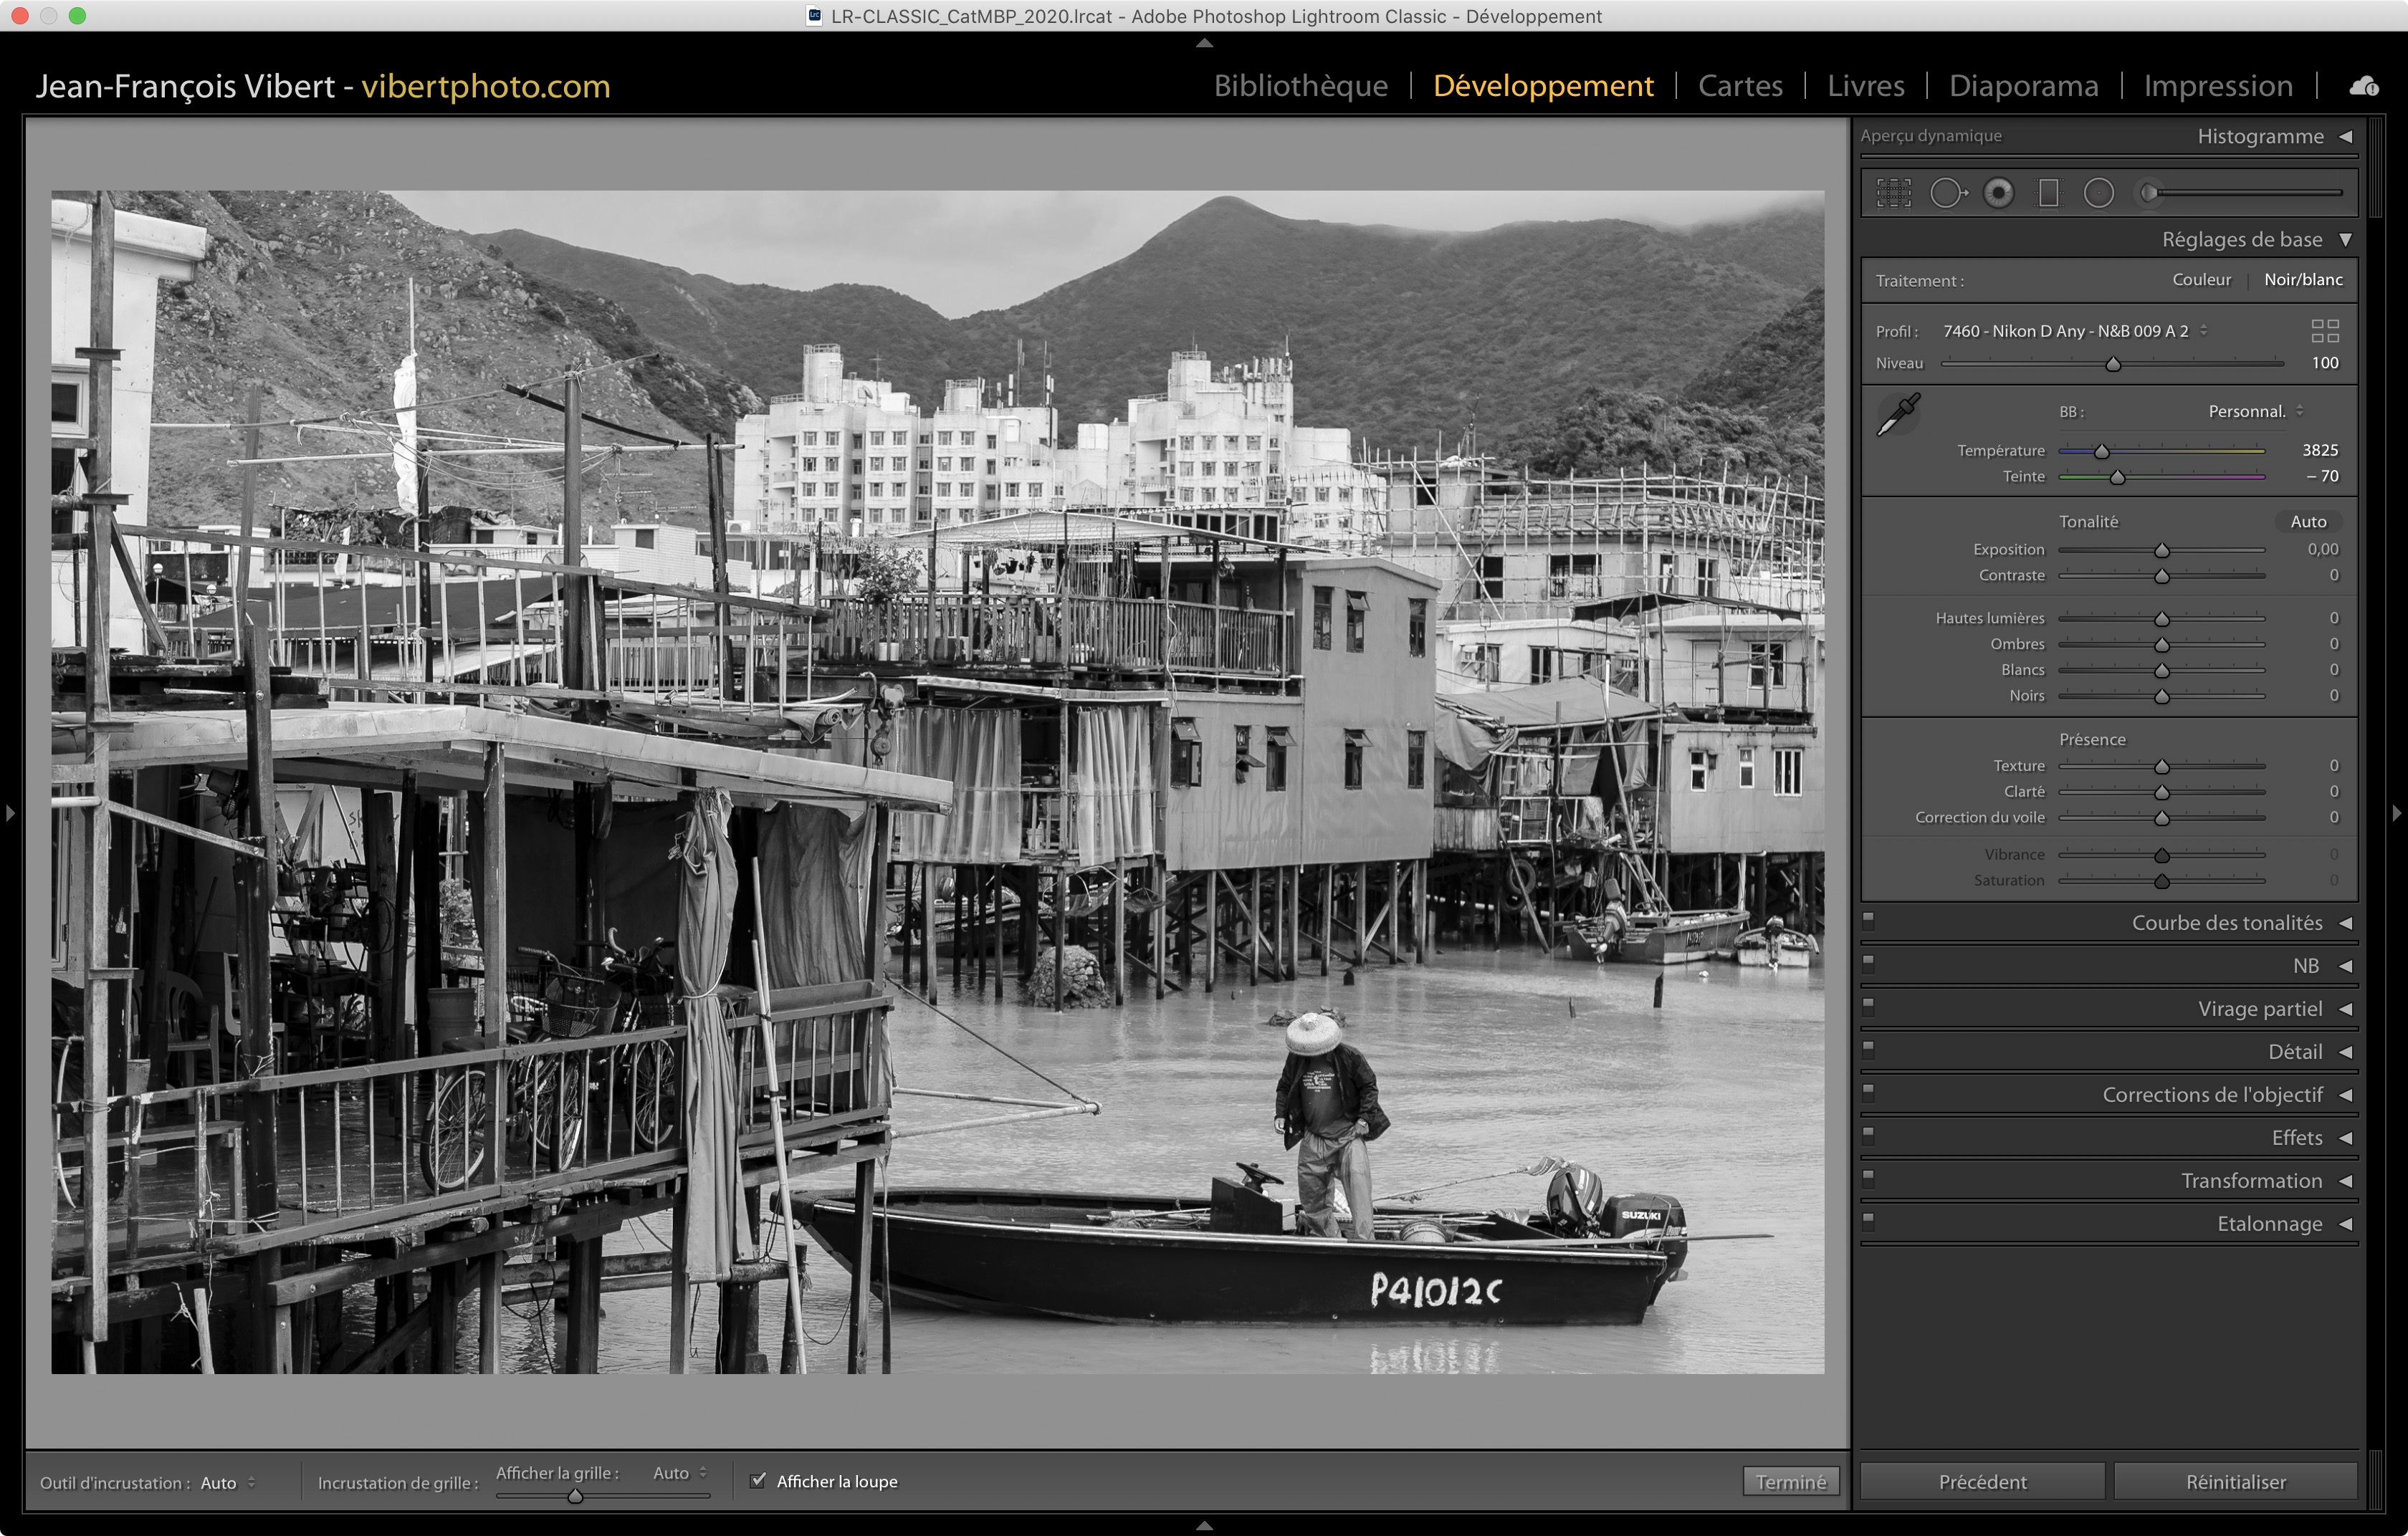Pick the white balance eyedropper tool

[x=1897, y=415]
